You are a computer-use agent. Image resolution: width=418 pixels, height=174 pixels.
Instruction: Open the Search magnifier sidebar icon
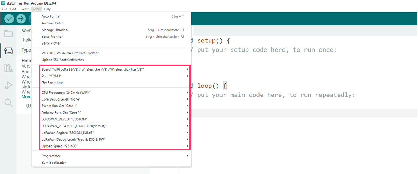point(8,102)
